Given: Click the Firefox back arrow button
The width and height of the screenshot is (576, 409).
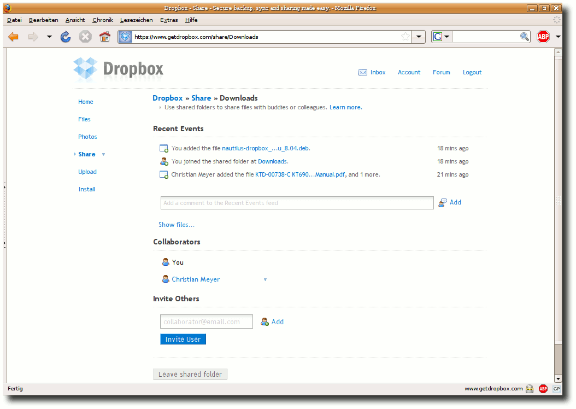Looking at the screenshot, I should click(14, 37).
